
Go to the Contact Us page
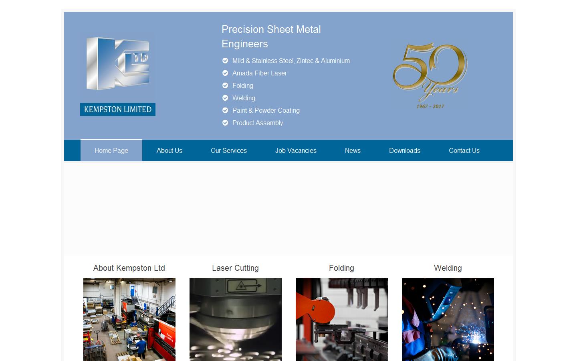click(x=464, y=150)
